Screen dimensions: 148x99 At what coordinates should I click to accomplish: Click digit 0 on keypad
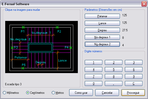click(x=94, y=83)
